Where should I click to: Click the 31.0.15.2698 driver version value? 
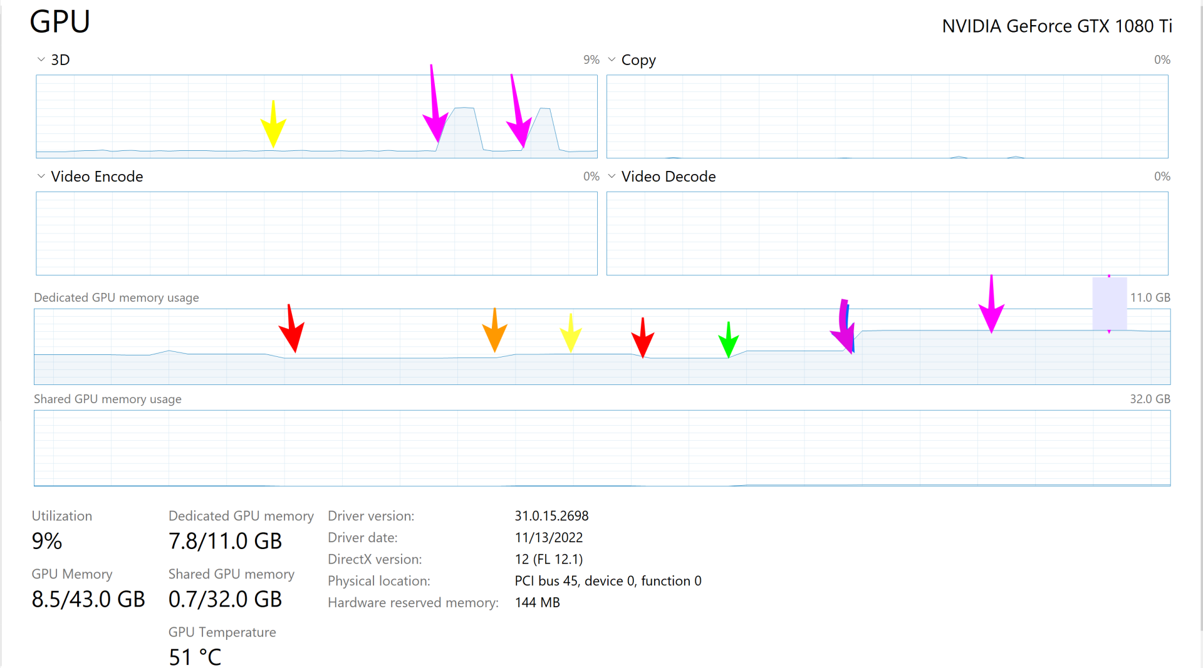552,516
